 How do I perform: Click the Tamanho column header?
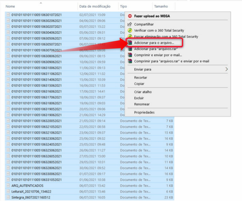click(161, 7)
